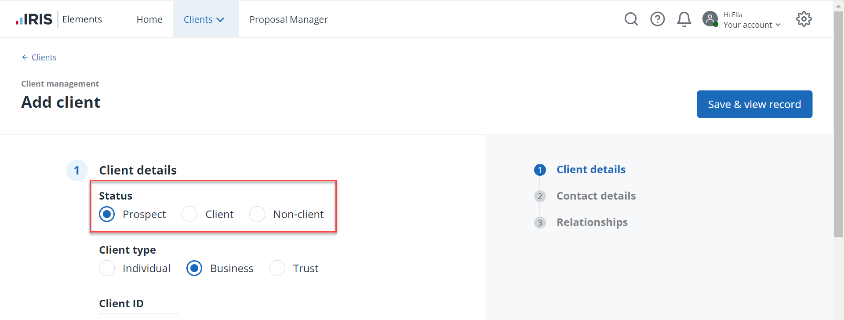Follow the Clients breadcrumb link

coord(44,57)
